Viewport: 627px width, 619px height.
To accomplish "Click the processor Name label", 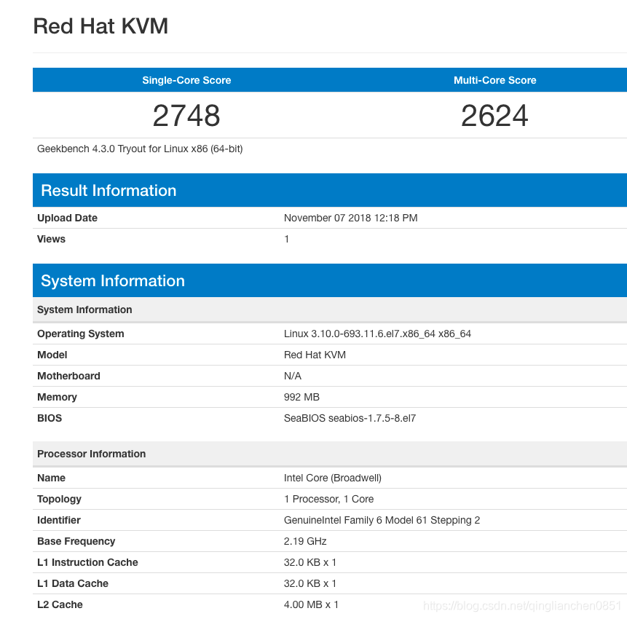I will click(51, 478).
